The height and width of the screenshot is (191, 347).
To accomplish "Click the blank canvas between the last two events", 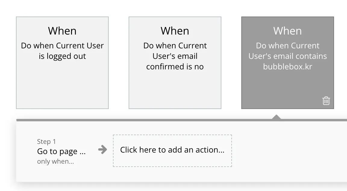I will tap(231, 62).
